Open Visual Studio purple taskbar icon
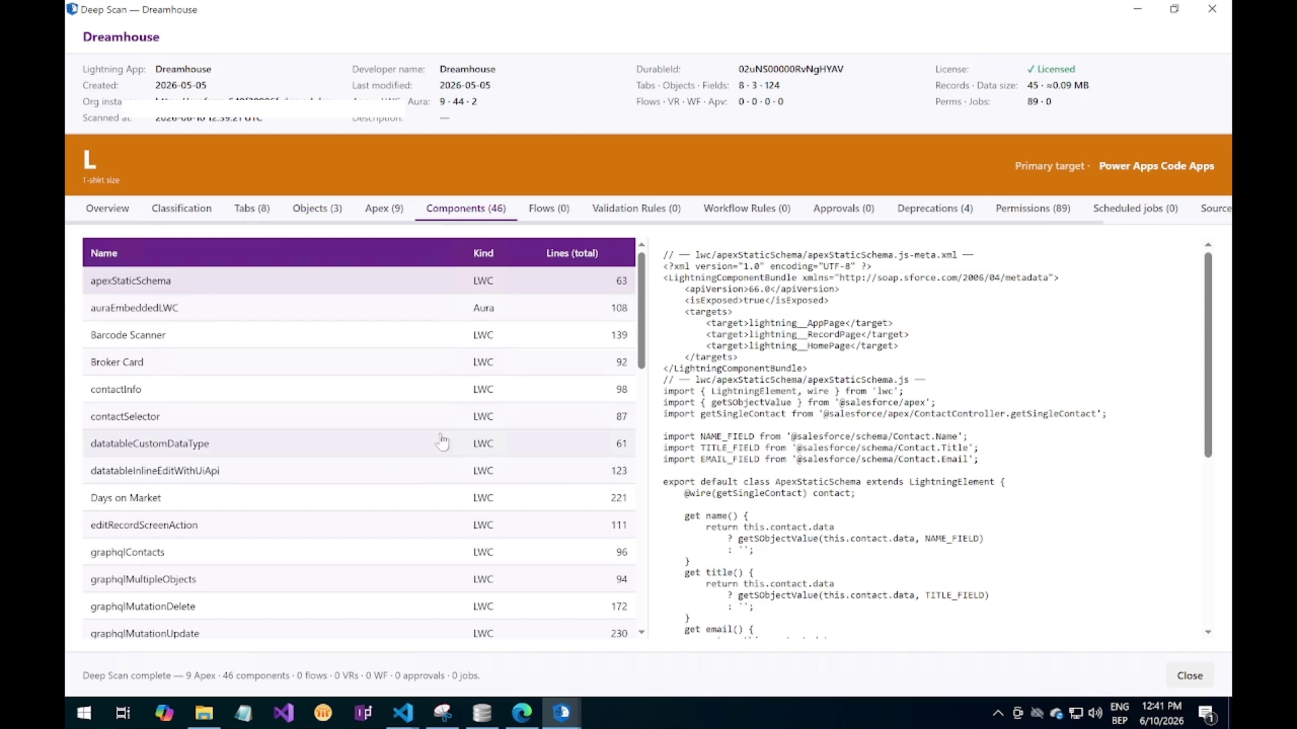This screenshot has height=729, width=1297. coord(284,713)
